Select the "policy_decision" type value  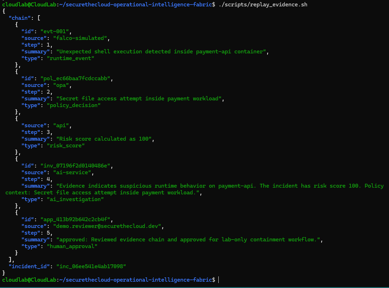coord(74,105)
